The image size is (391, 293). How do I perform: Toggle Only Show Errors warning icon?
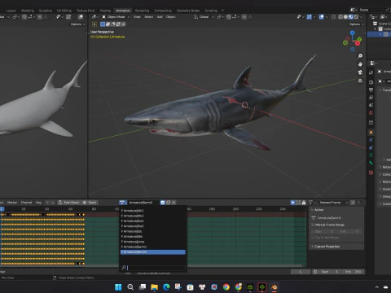[304, 203]
